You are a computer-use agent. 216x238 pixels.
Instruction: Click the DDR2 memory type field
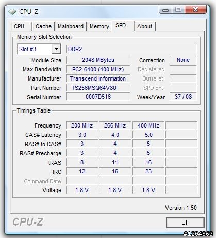[131, 49]
